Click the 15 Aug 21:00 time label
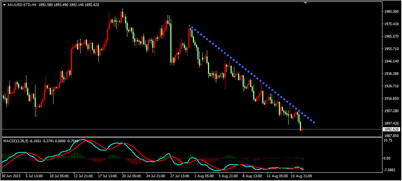The width and height of the screenshot is (402, 181). click(x=301, y=176)
